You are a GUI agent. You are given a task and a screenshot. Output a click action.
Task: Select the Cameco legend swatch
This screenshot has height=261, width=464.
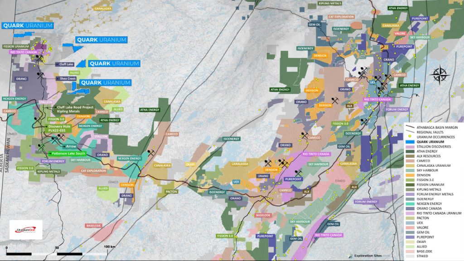410,161
